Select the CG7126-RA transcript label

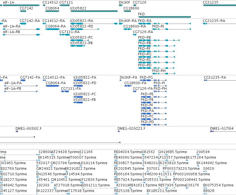tap(143, 32)
